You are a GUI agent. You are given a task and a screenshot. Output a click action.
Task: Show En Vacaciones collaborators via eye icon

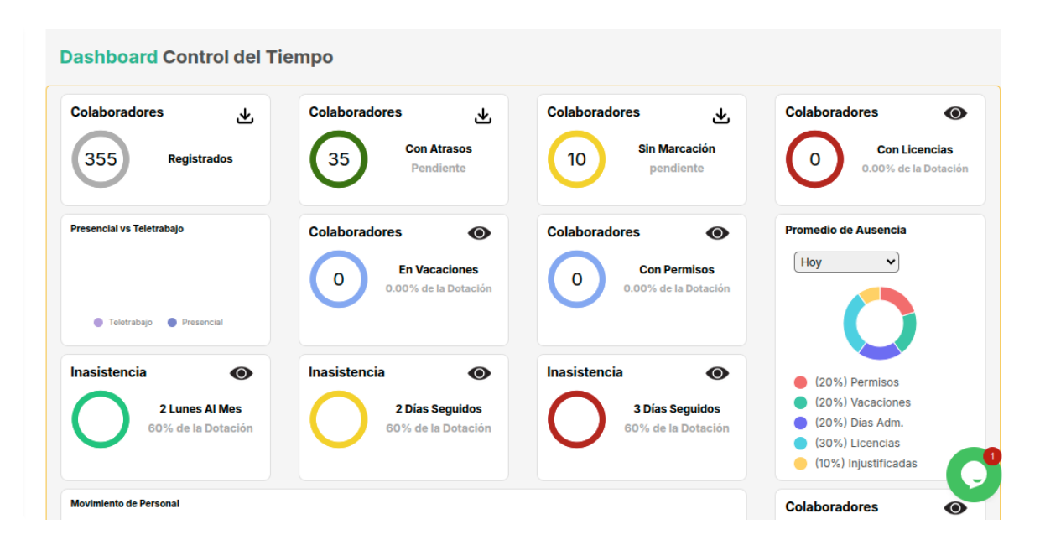[479, 233]
